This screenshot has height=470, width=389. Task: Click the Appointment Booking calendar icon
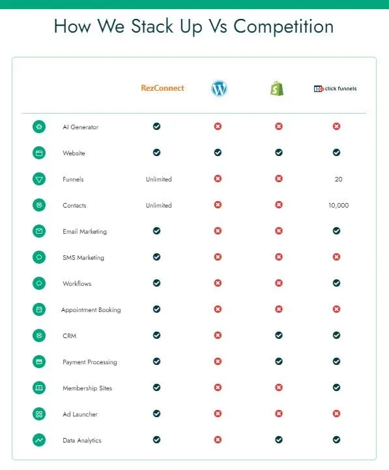(x=39, y=309)
